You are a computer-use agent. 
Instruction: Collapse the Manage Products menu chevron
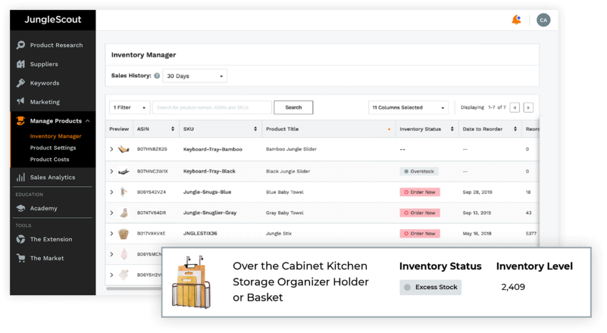pyautogui.click(x=88, y=121)
